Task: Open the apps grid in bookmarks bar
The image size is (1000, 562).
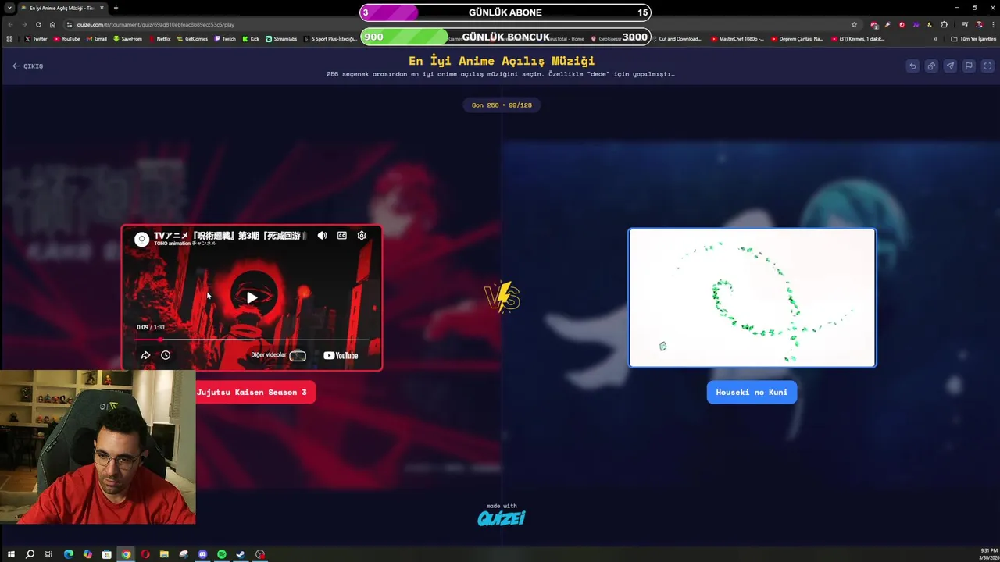Action: [9, 39]
